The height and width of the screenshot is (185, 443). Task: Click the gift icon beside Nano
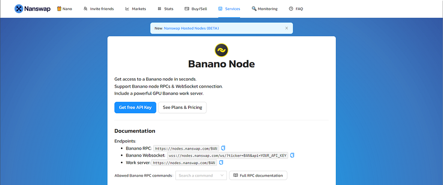click(59, 9)
